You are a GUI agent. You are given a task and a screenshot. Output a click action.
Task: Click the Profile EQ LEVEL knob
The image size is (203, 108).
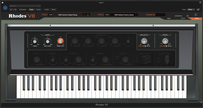coord(128,41)
